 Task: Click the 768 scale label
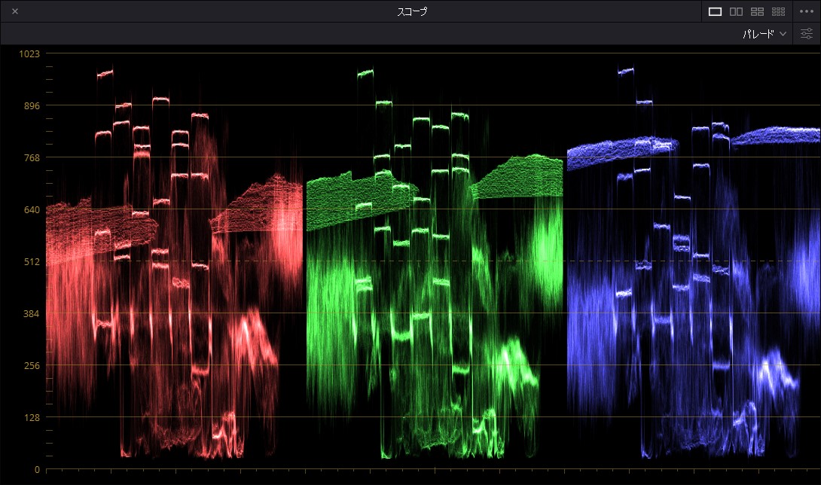coord(32,157)
